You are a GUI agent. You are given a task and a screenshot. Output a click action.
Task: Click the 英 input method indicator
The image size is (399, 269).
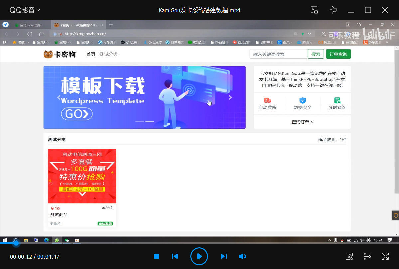click(x=368, y=240)
